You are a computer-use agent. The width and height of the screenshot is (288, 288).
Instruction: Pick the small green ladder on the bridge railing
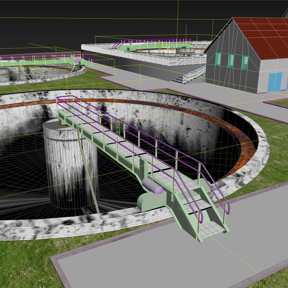tap(118, 127)
